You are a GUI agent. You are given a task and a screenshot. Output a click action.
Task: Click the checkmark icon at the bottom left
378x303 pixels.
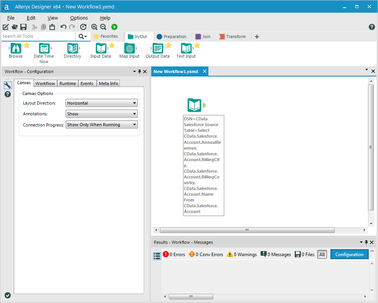pos(8,295)
